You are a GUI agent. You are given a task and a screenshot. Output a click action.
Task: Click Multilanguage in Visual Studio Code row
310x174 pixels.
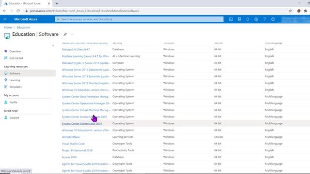click(x=274, y=144)
